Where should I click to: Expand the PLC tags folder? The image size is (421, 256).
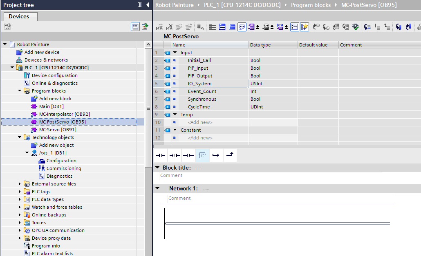tap(20, 192)
